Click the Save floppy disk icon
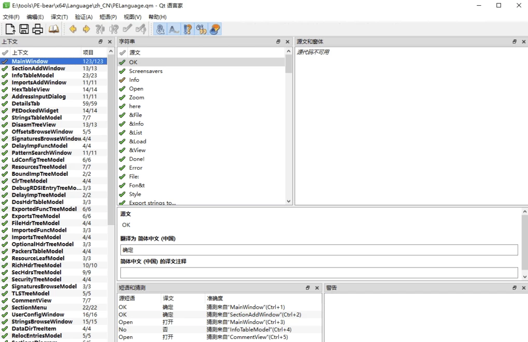 tap(24, 29)
